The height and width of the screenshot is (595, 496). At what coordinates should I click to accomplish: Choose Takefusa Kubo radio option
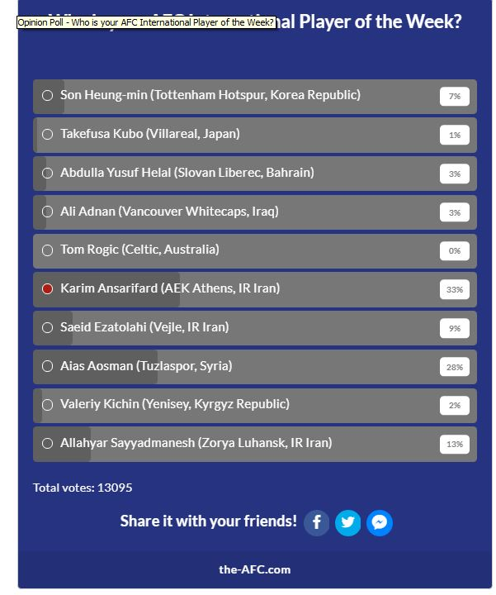pyautogui.click(x=48, y=134)
